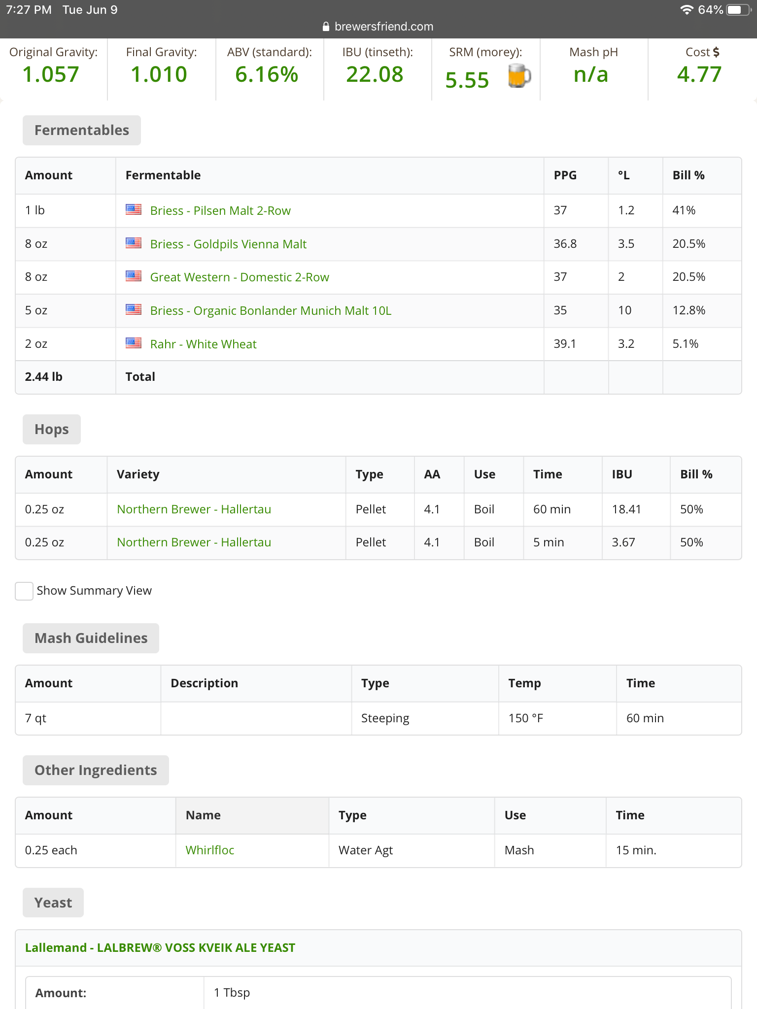757x1009 pixels.
Task: Click the flag icon beside Goldpils Vienna Malt
Action: [134, 243]
